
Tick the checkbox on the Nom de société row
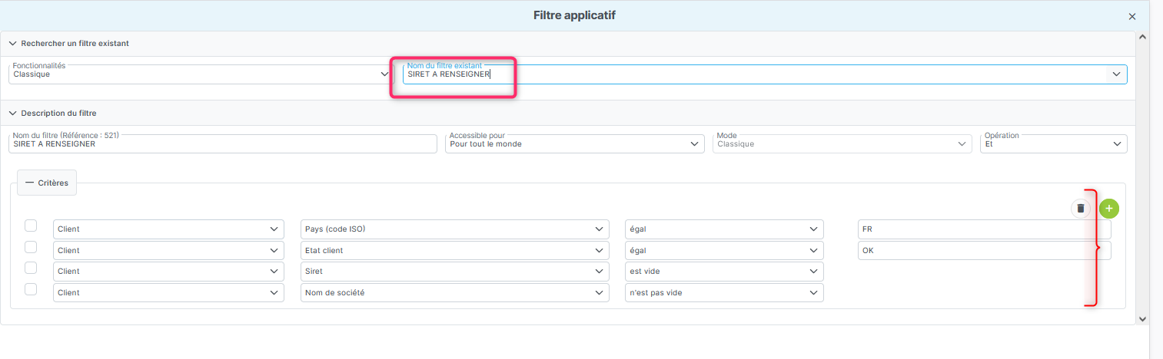31,289
